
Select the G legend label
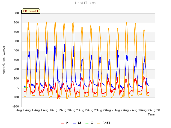(92, 123)
